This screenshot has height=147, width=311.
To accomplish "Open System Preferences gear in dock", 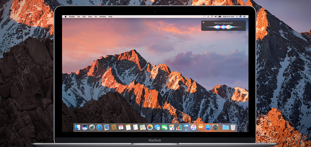I will click(x=215, y=127).
